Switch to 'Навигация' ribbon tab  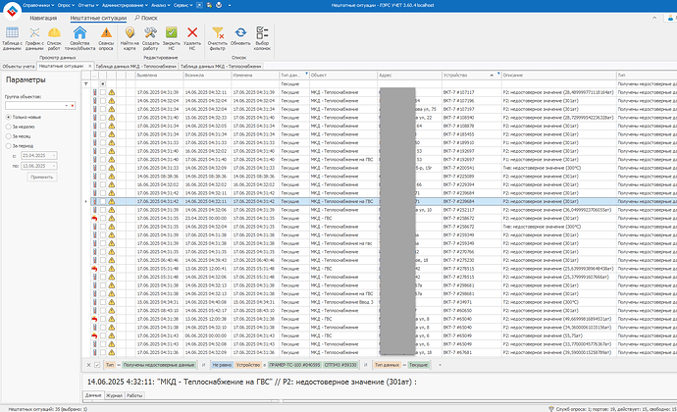(x=43, y=18)
